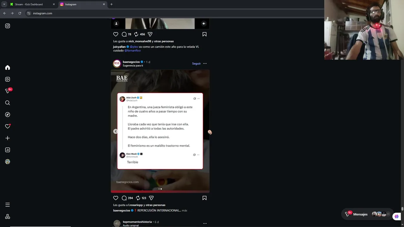Click repost count 456

tap(142, 34)
